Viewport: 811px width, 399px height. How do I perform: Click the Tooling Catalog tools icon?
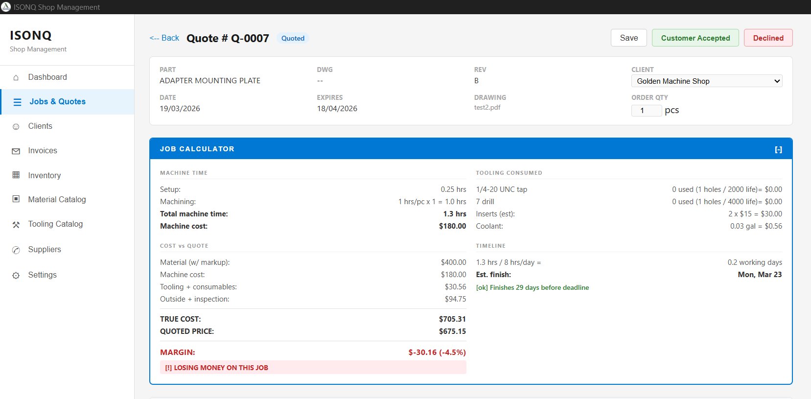pos(16,225)
